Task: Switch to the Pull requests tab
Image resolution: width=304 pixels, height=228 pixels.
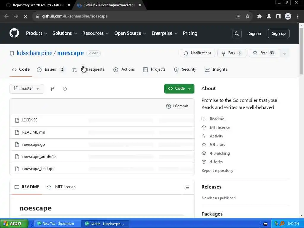Action: [88, 69]
